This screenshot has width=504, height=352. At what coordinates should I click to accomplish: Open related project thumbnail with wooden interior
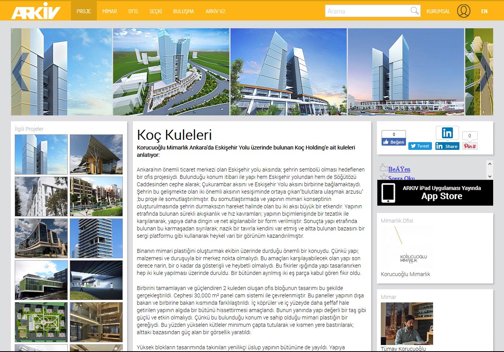coord(96,322)
